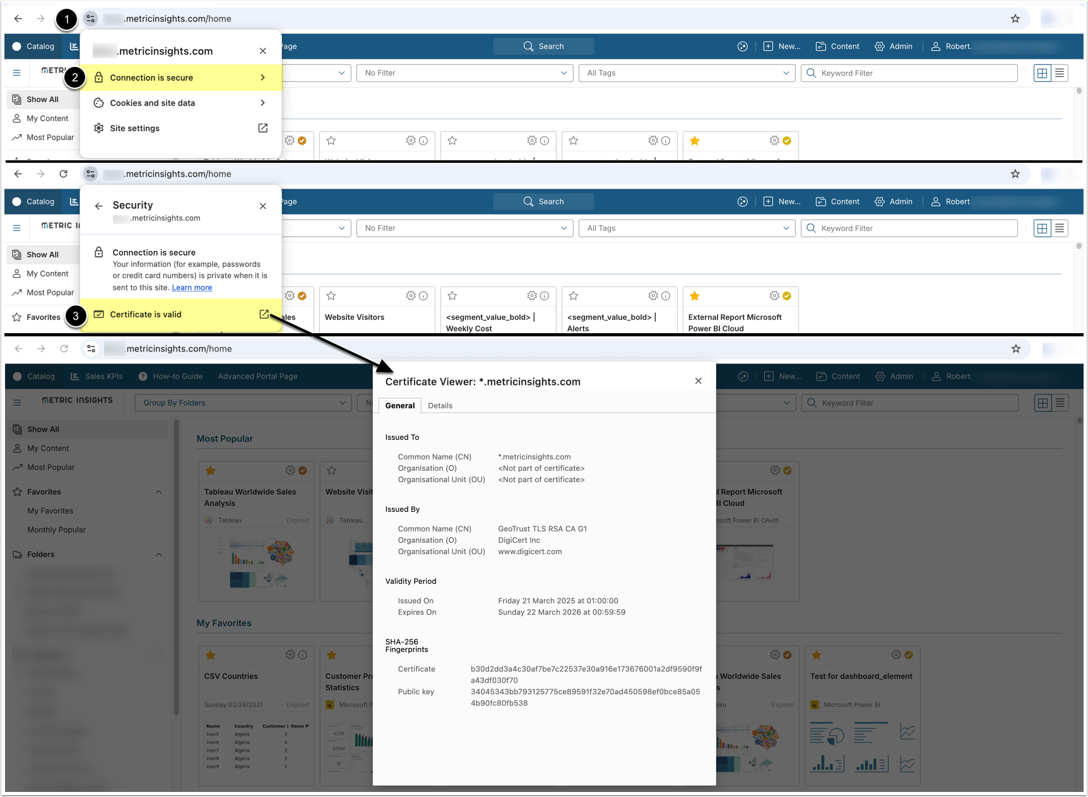Screen dimensions: 1088x797
Task: Open Monthly Popular in the sidebar
Action: 57,530
